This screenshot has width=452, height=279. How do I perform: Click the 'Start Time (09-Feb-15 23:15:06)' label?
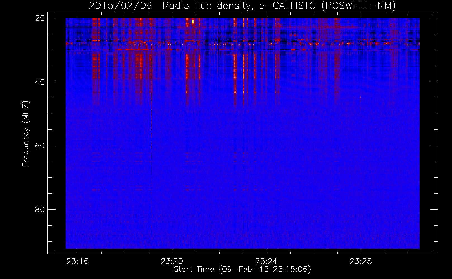tap(242, 270)
